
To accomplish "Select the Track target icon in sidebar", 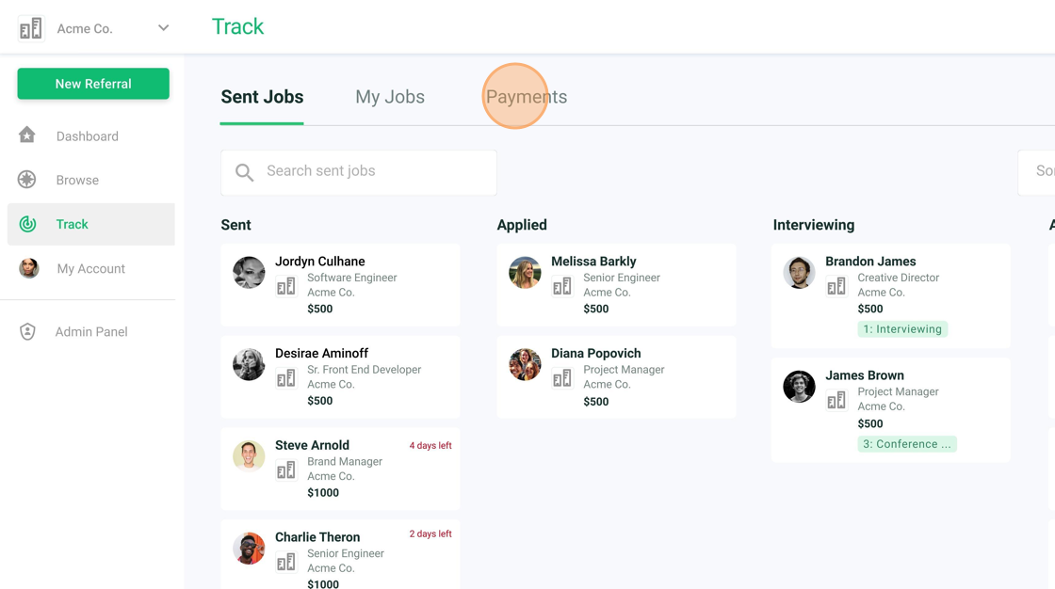I will [27, 224].
